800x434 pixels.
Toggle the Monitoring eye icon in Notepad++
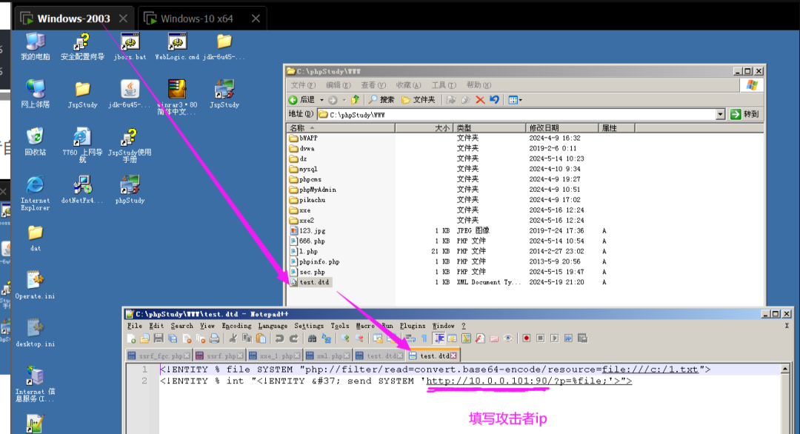(507, 338)
